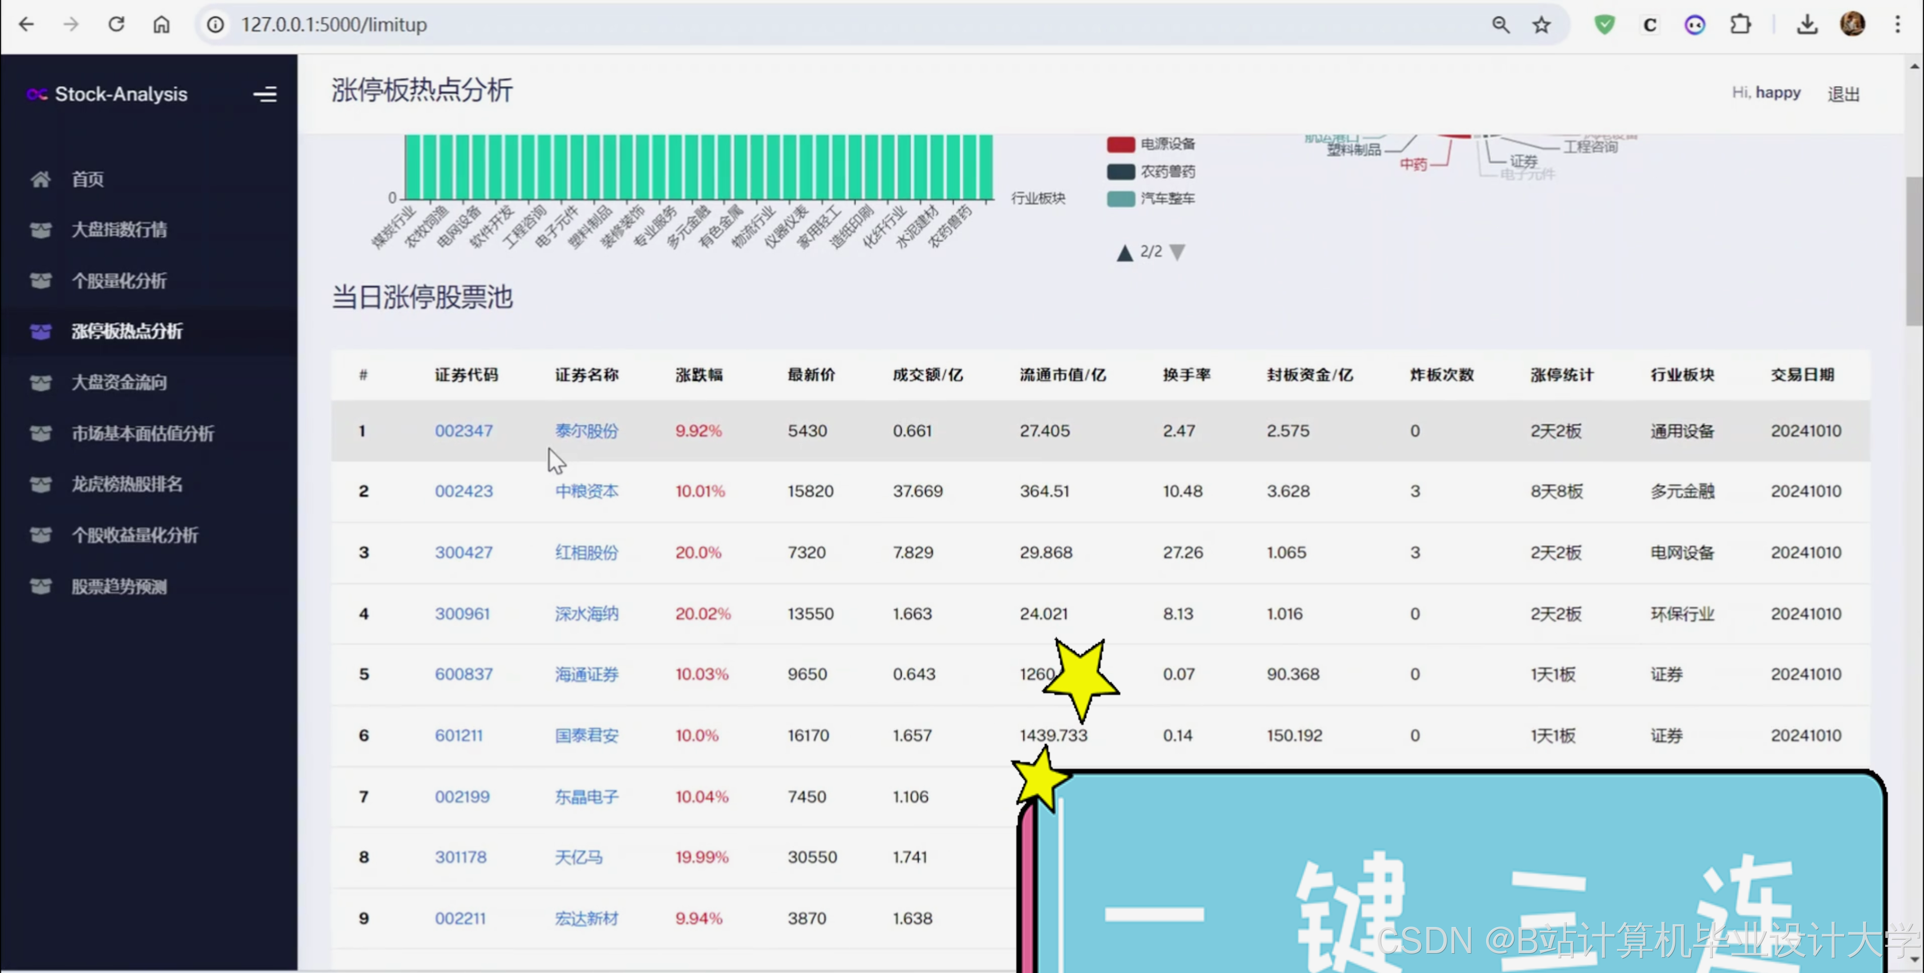This screenshot has width=1924, height=973.
Task: Click the 退出 logout link
Action: [1842, 94]
